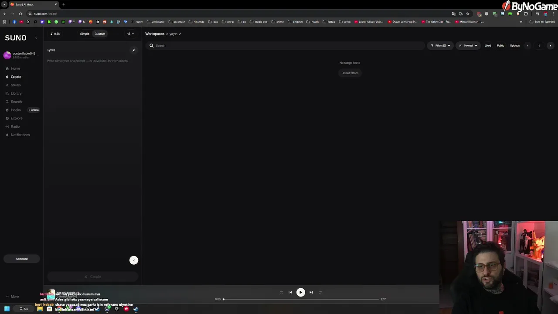Reload the page with the refresh icon
The width and height of the screenshot is (558, 314).
(x=20, y=14)
